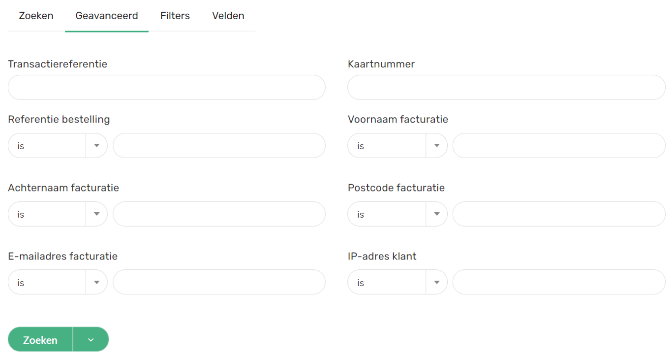Open the IP-adres klant operator dropdown

point(397,283)
